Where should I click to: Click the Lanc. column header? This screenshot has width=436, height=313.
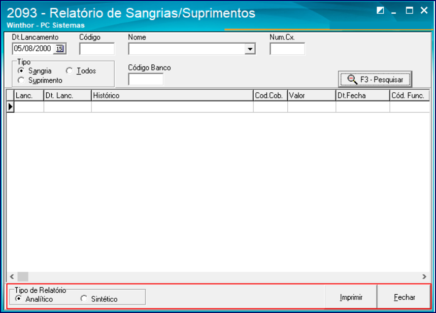coord(29,95)
